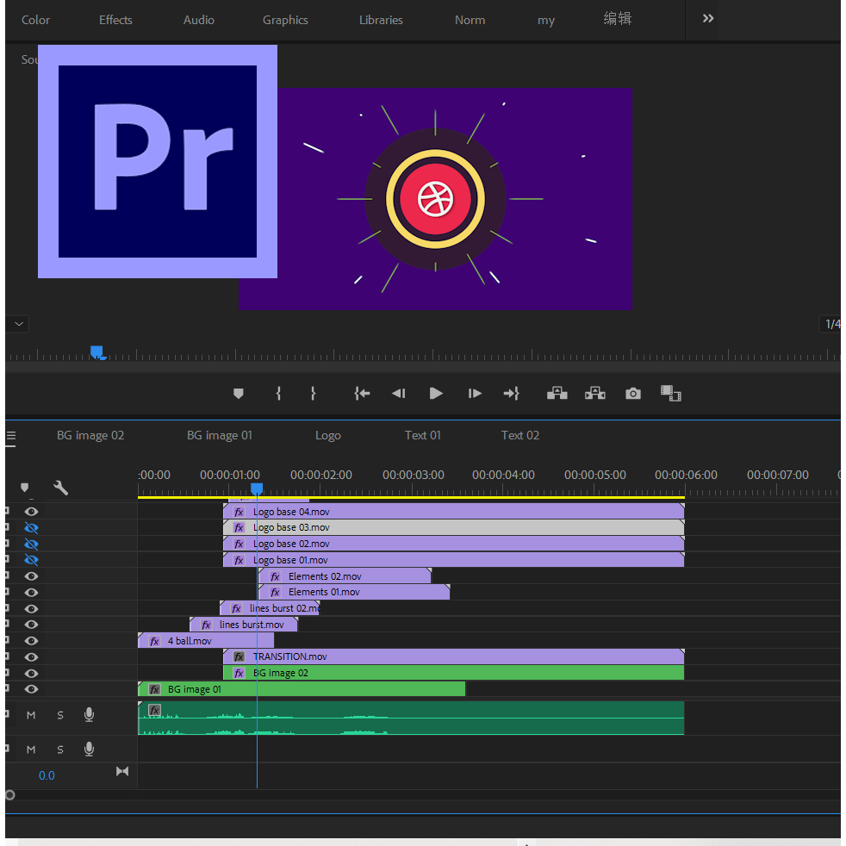846x846 pixels.
Task: Click the fx badge on Logo base 04.mov
Action: tap(239, 512)
